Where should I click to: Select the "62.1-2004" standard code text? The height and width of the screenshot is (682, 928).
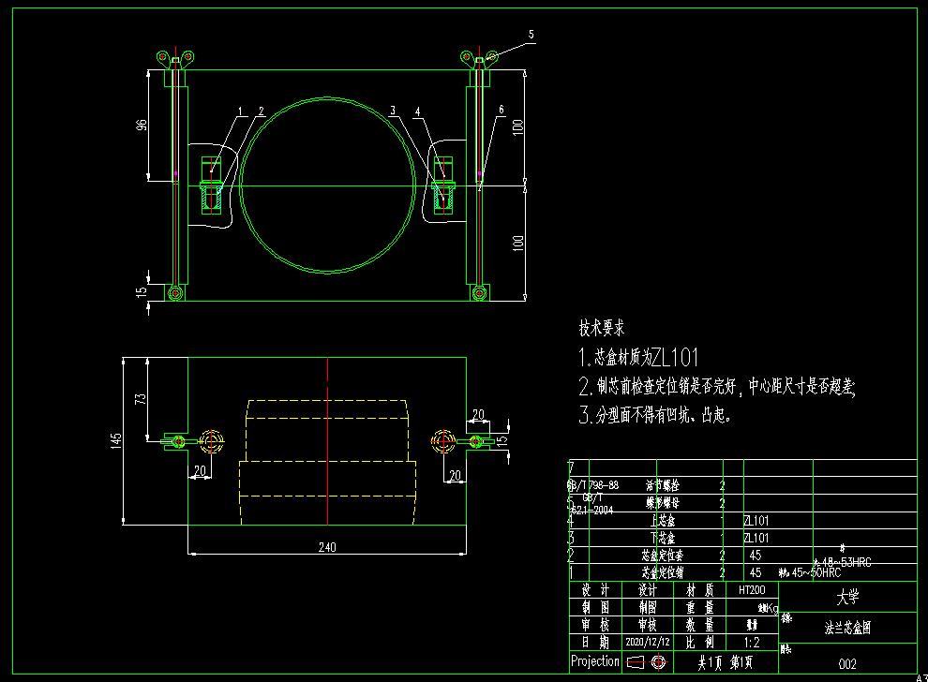[591, 510]
